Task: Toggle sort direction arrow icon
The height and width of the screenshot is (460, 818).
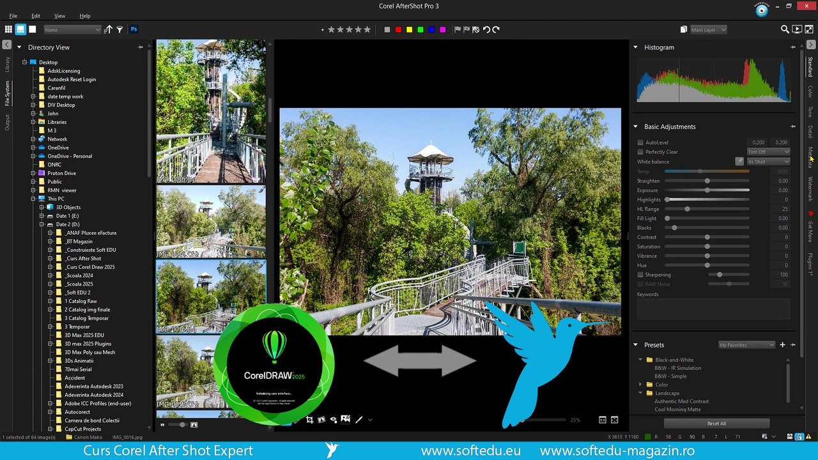Action: tap(108, 29)
